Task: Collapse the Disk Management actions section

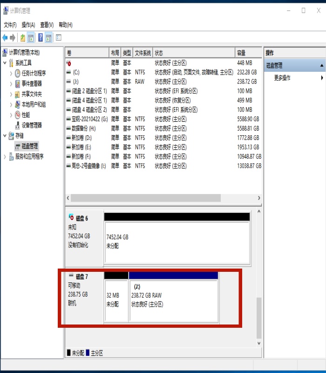Action: coord(321,65)
